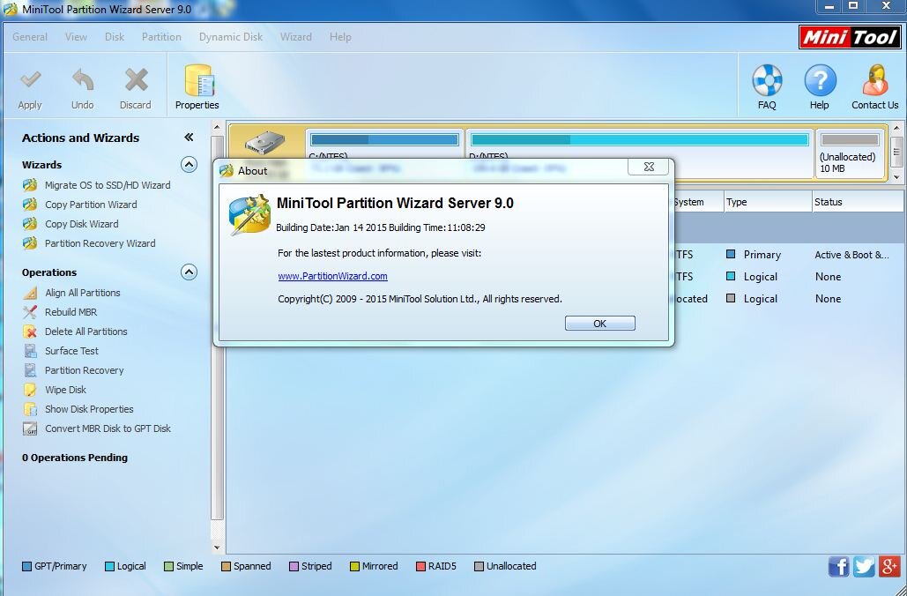Viewport: 907px width, 596px height.
Task: Open the www.PartitionWizard.com link
Action: 332,276
